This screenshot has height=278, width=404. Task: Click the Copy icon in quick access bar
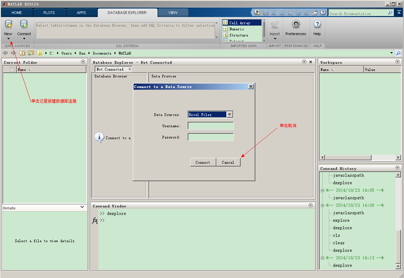coord(282,12)
